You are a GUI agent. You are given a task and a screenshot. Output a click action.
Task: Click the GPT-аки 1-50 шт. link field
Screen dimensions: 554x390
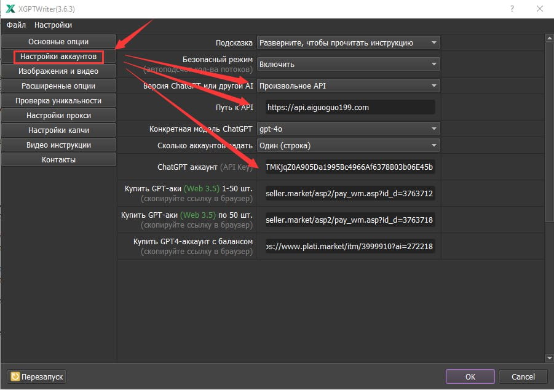(x=350, y=193)
